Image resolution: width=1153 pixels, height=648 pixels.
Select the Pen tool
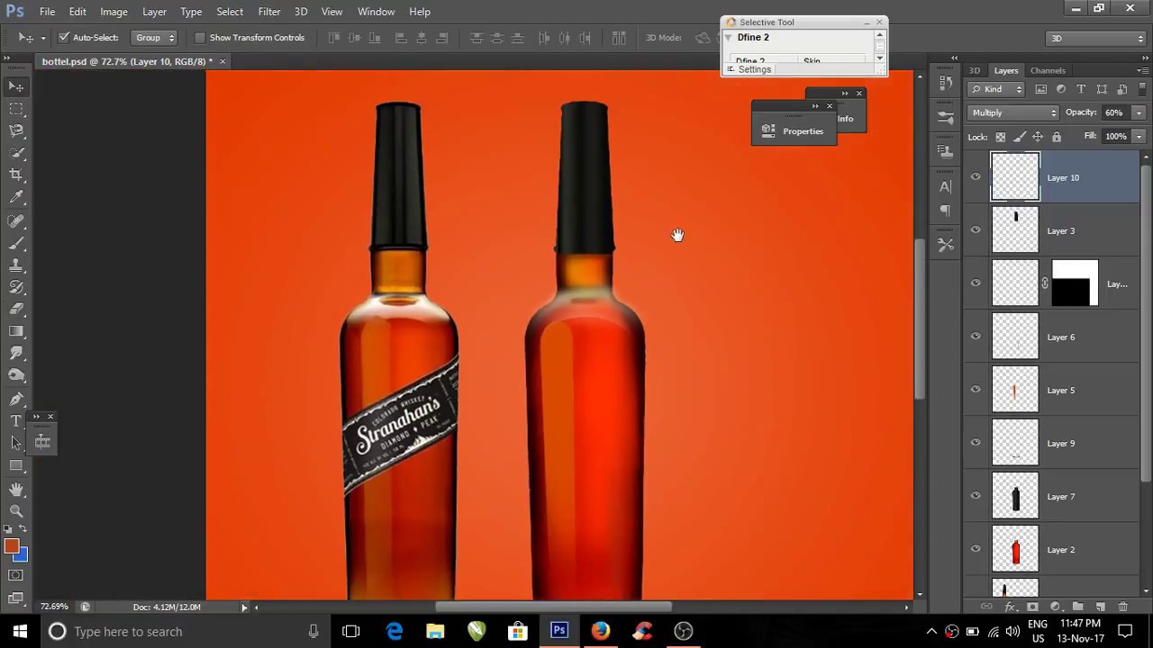pyautogui.click(x=16, y=399)
